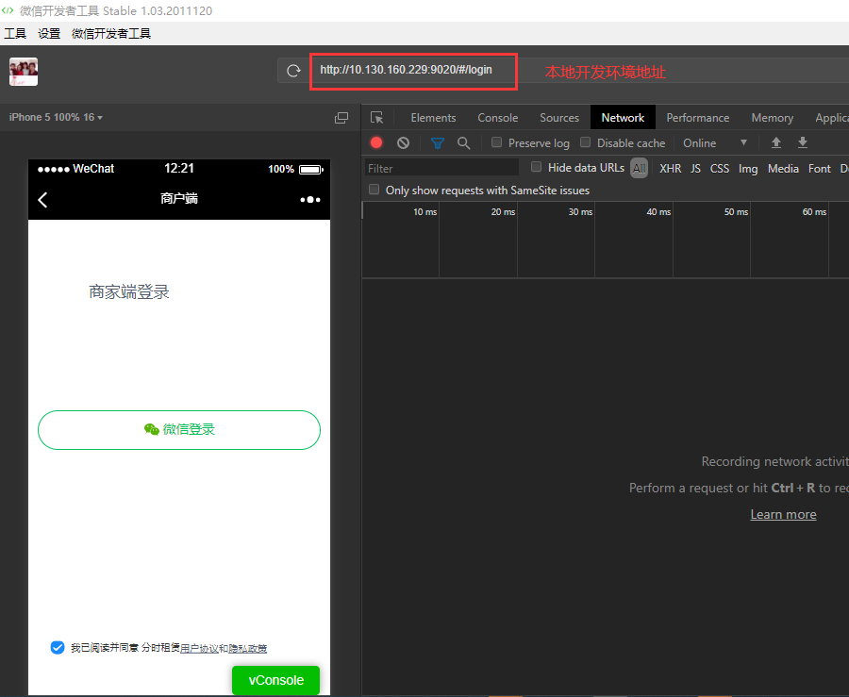849x697 pixels.
Task: Click the network Filter text field
Action: coord(441,168)
